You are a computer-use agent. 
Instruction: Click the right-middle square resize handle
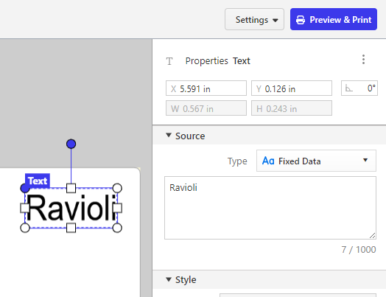117,208
